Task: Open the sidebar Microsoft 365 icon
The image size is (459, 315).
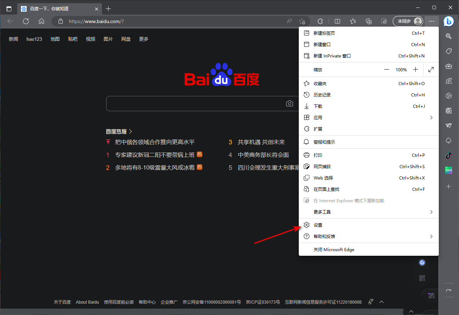Action: 448,96
